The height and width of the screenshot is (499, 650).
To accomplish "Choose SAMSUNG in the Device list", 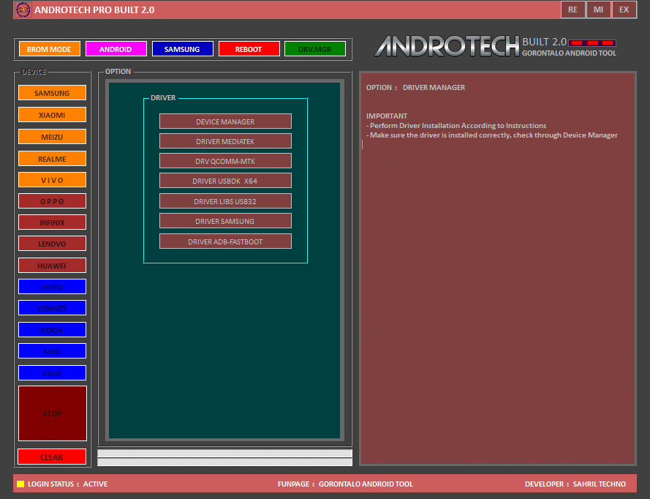I will 52,93.
